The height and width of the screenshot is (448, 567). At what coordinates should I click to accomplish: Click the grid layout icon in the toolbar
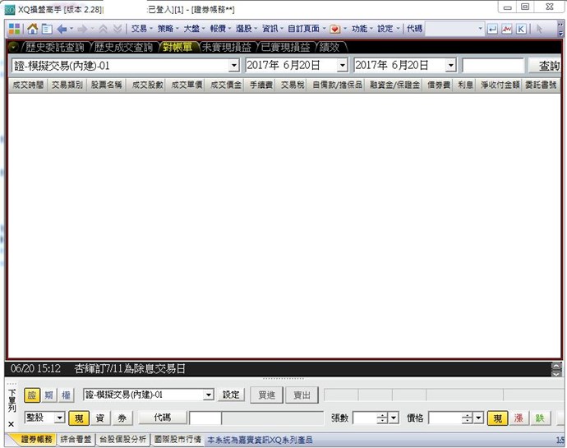pos(14,28)
